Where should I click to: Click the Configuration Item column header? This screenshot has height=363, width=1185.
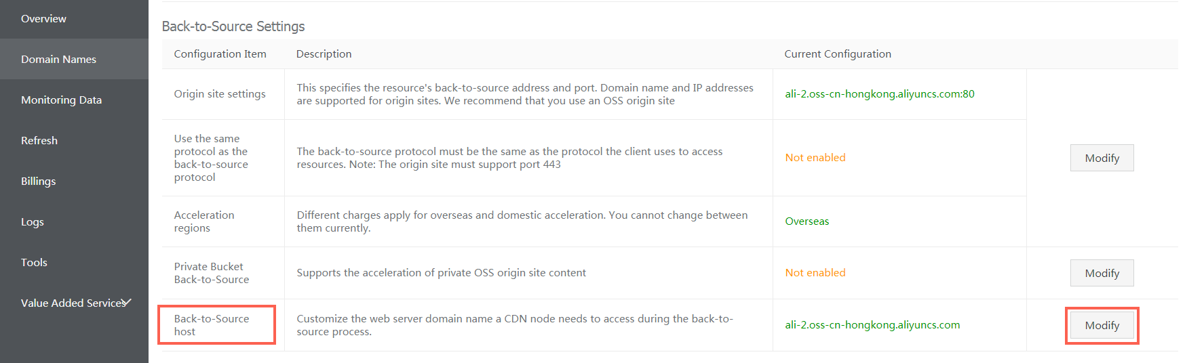(220, 54)
